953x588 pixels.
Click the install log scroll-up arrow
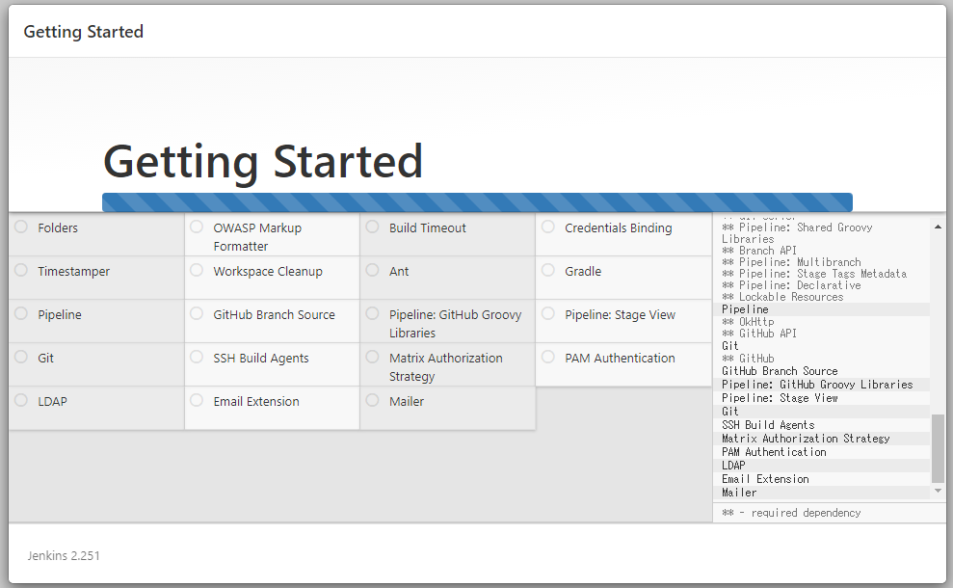938,227
